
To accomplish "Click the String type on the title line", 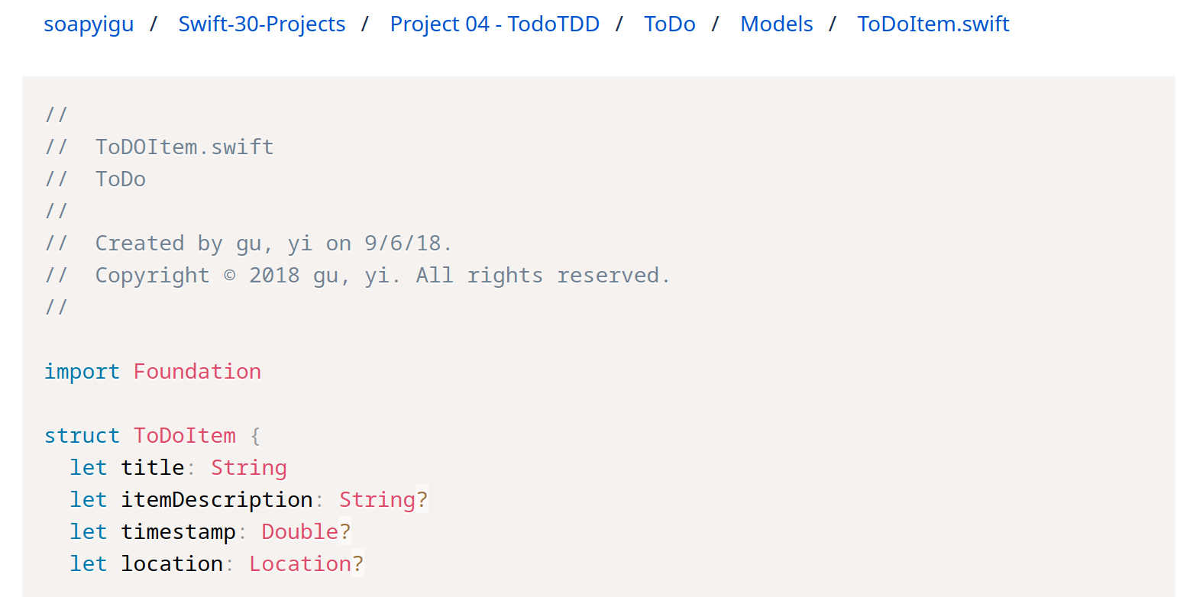I will [248, 468].
